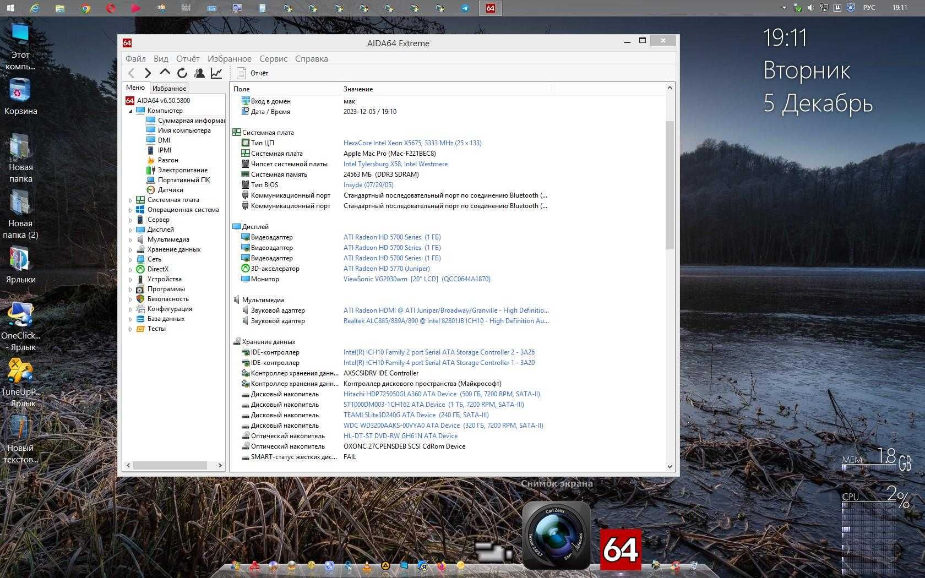Image resolution: width=925 pixels, height=578 pixels.
Task: Open the Intel Tylersburg X58 chipset link
Action: [395, 164]
